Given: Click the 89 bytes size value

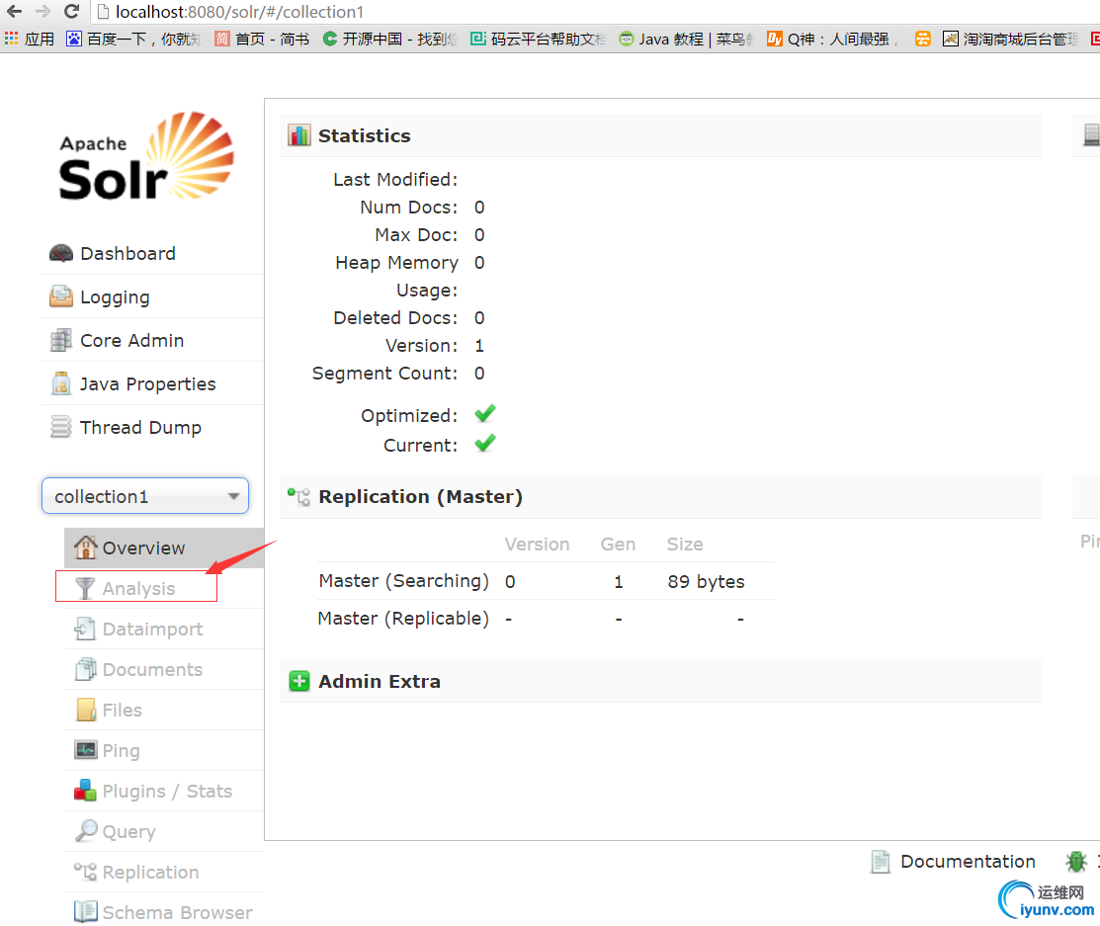Looking at the screenshot, I should coord(706,581).
